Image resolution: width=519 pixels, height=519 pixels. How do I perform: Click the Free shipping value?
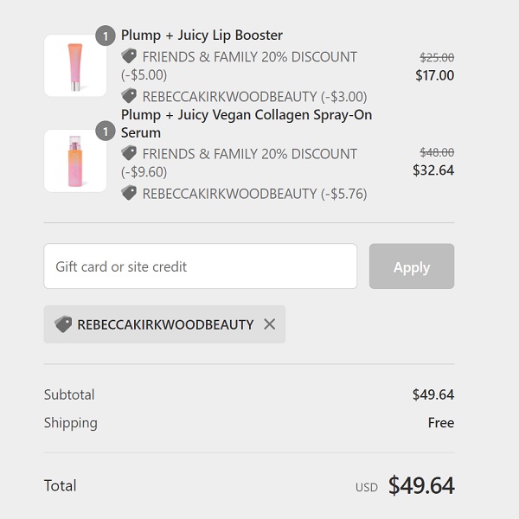click(x=440, y=423)
